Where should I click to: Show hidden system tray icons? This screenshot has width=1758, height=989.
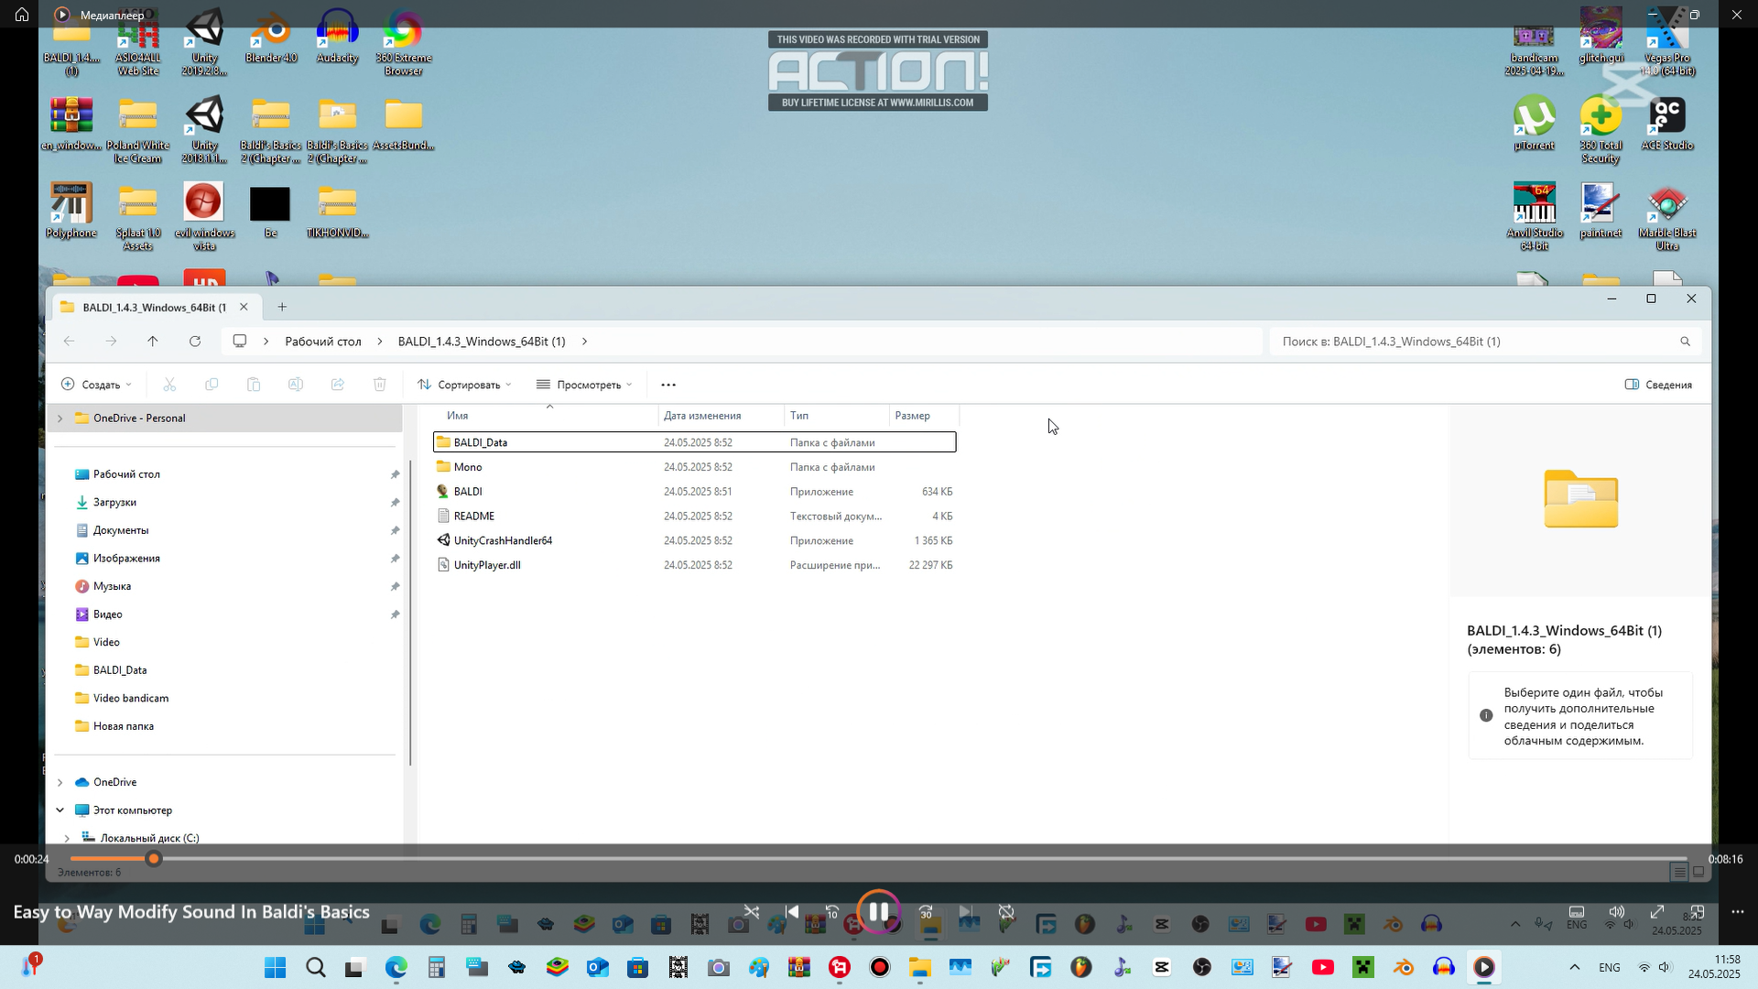pos(1574,968)
